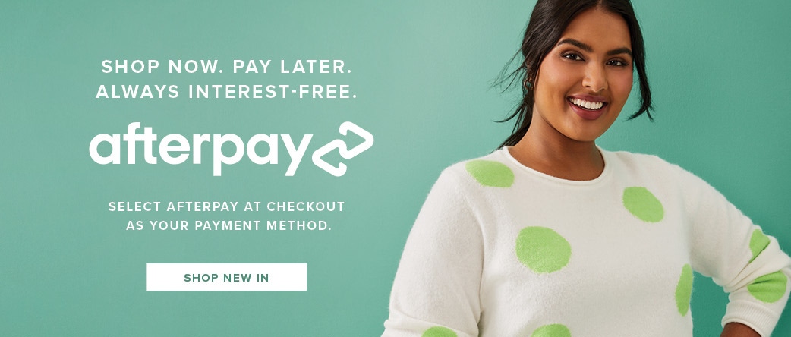Click the model's smiling face
Viewport: 791px width, 337px height.
pos(585,76)
